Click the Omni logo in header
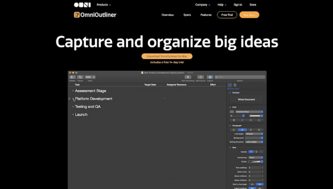Screen dimensions: 333x189 click(x=82, y=5)
